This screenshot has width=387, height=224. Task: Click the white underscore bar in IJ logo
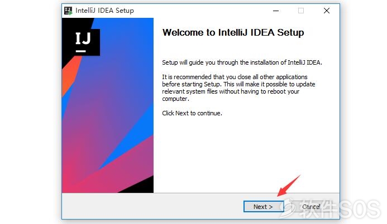click(81, 51)
